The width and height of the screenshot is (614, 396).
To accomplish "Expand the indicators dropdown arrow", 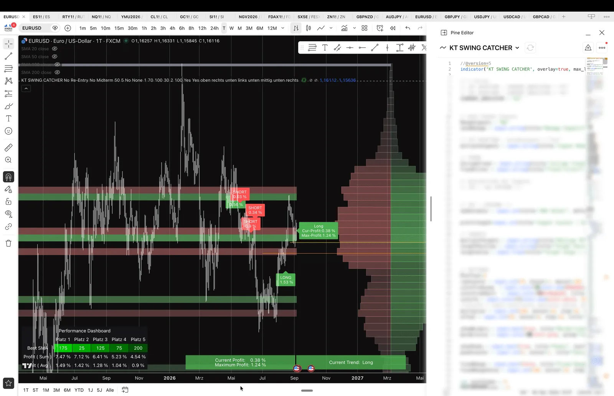I will [354, 28].
